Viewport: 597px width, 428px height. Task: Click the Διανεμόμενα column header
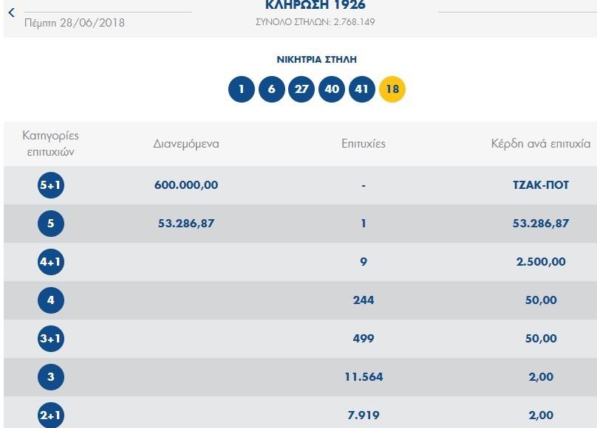[186, 144]
